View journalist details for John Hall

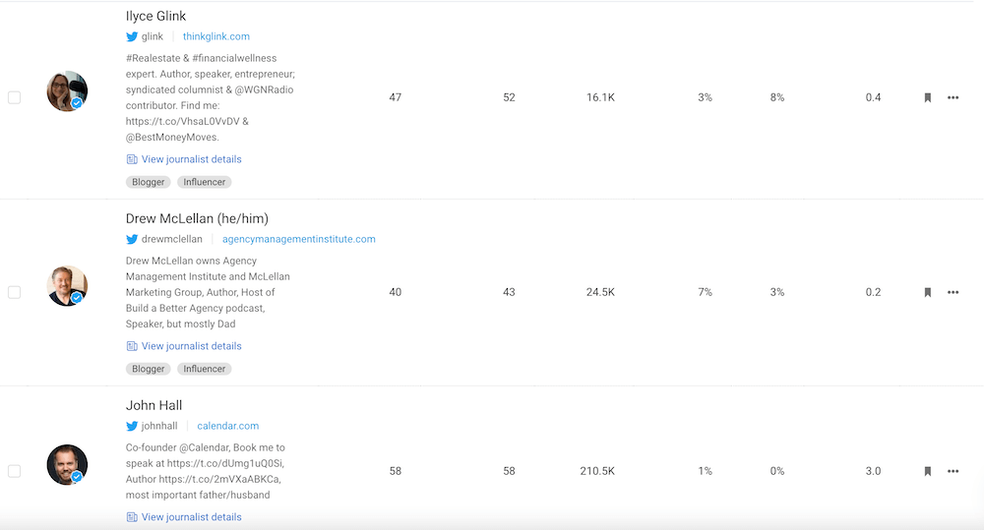pos(191,517)
